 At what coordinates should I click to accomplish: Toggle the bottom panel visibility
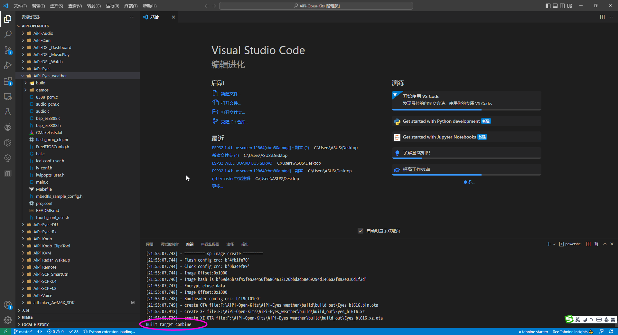(x=555, y=6)
